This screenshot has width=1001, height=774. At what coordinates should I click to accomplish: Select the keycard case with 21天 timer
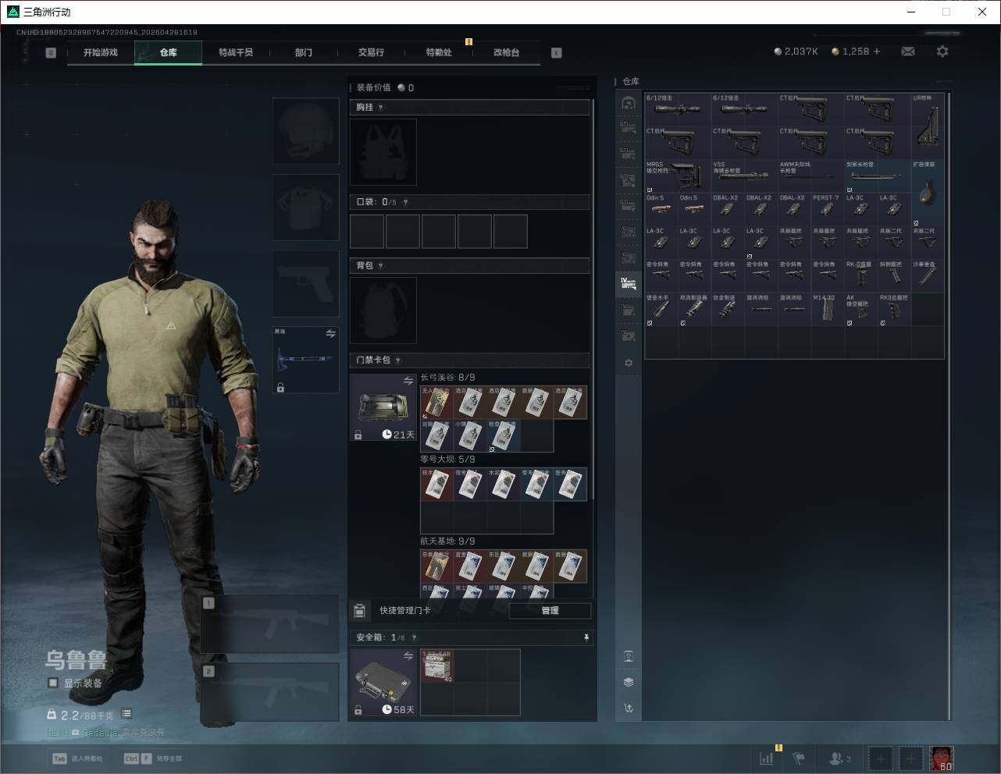(383, 407)
